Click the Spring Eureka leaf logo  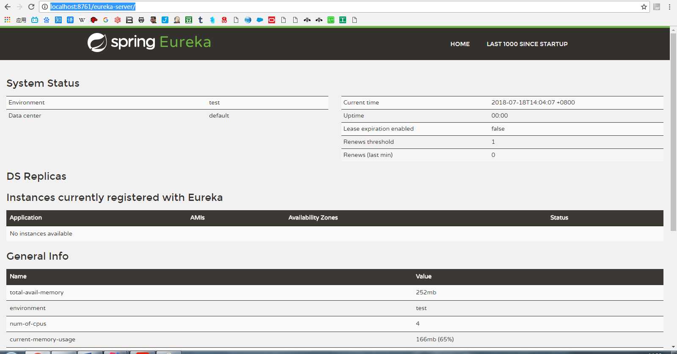click(x=97, y=42)
